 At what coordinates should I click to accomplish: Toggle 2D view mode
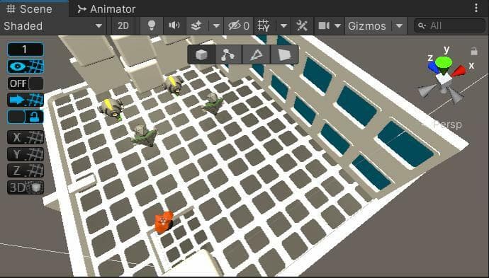(123, 26)
